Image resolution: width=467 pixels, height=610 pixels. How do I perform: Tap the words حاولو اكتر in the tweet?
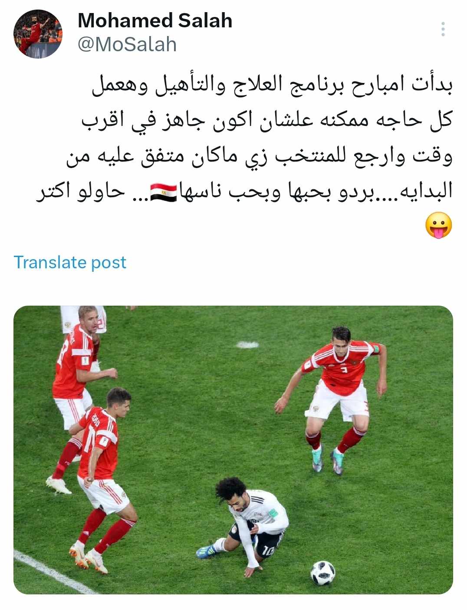81,191
